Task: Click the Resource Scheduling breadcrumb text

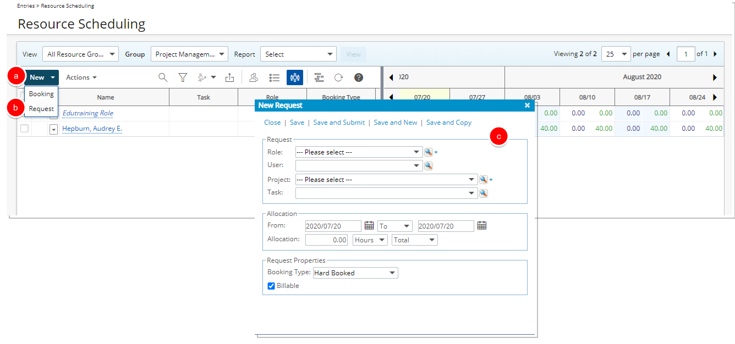Action: click(67, 6)
